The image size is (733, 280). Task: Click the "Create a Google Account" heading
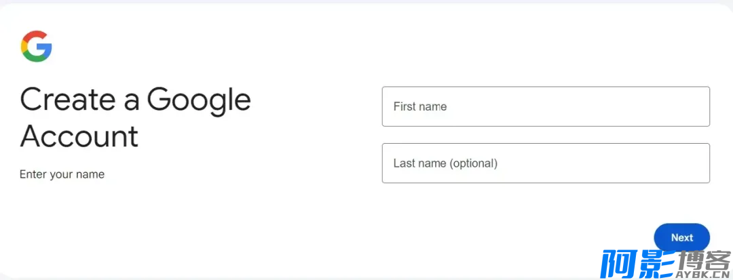click(x=135, y=117)
